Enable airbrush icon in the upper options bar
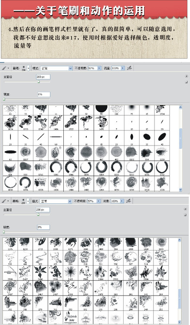The image size is (190, 325). (130, 68)
